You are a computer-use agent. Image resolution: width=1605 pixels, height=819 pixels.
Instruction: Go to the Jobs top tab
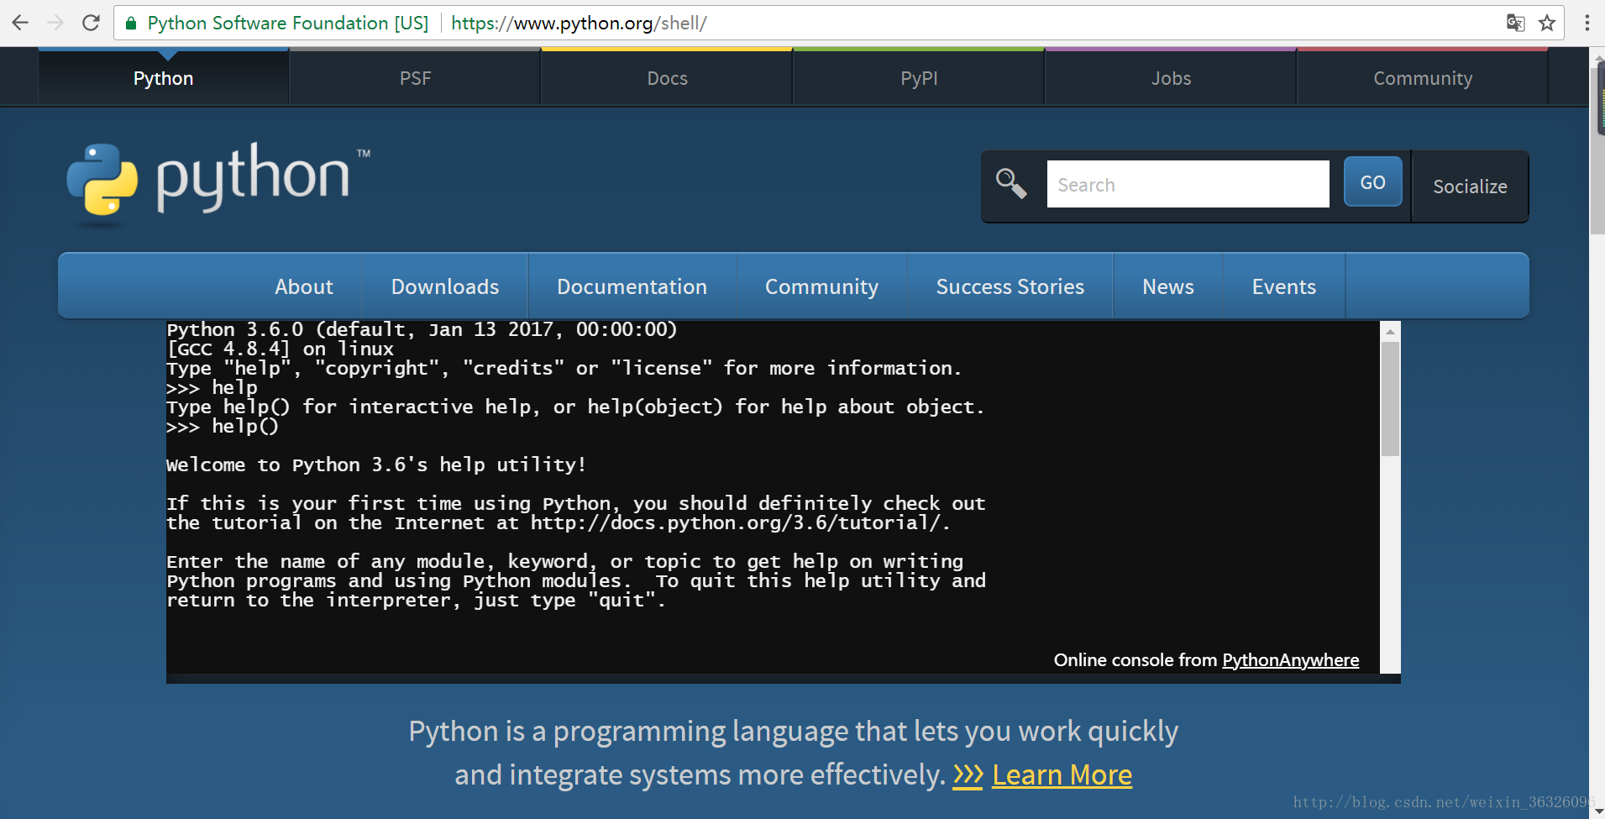click(x=1171, y=78)
